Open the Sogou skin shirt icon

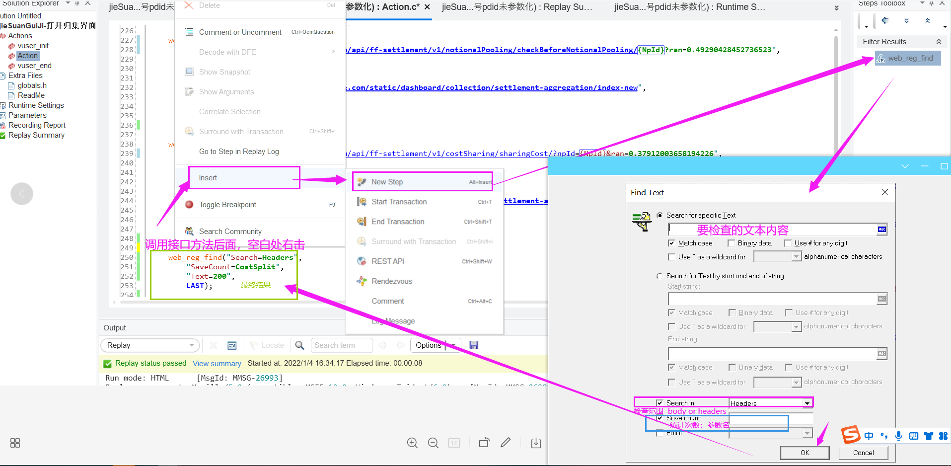[x=929, y=436]
